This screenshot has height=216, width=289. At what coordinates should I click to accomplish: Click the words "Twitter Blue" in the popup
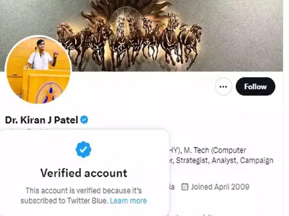(x=88, y=201)
